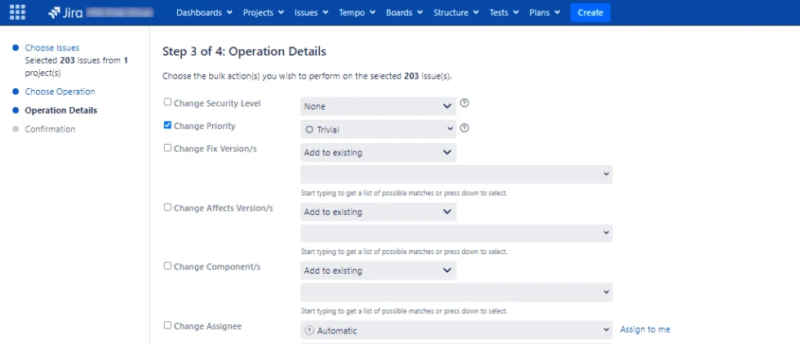Click the Fix Version/s selection field

point(456,174)
